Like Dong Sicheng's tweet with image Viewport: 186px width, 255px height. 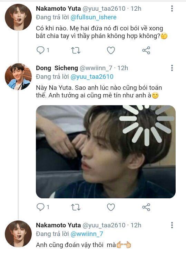111,207
